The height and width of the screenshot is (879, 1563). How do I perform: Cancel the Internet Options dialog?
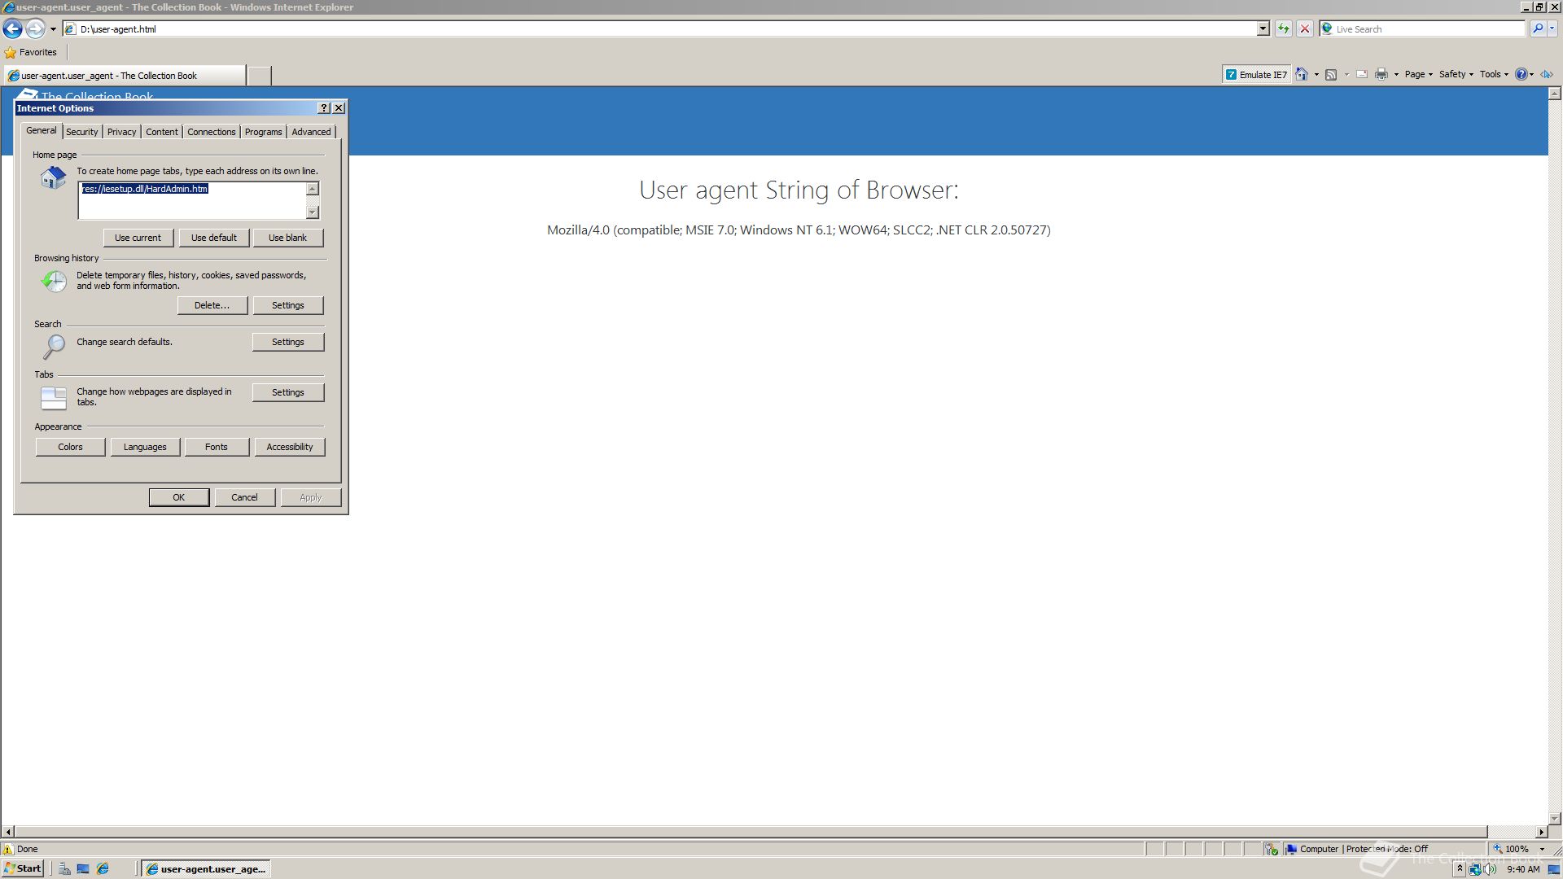[244, 497]
